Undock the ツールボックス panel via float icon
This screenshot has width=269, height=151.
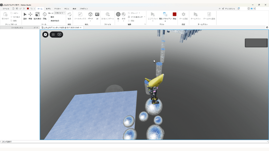click(x=35, y=28)
